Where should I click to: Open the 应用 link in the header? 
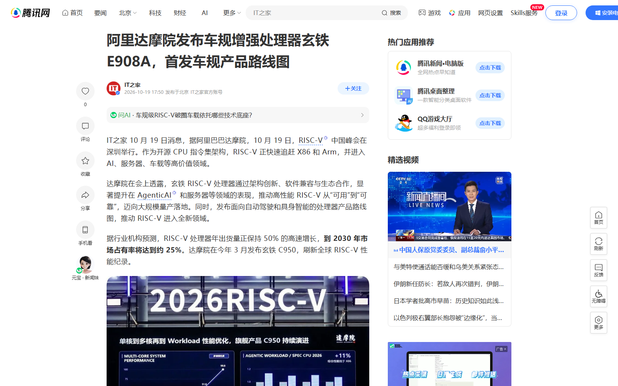(460, 13)
